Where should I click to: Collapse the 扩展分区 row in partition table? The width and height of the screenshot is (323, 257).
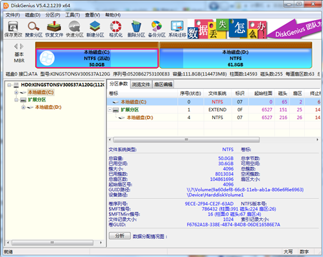(110, 110)
